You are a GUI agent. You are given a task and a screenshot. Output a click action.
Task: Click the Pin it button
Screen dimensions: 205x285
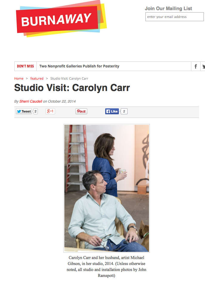(81, 111)
